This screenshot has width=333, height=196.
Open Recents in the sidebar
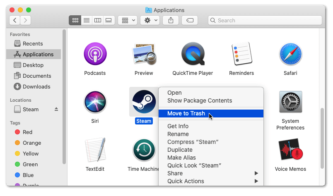point(34,43)
